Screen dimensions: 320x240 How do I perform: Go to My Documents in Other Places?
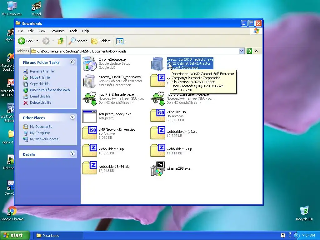point(41,127)
